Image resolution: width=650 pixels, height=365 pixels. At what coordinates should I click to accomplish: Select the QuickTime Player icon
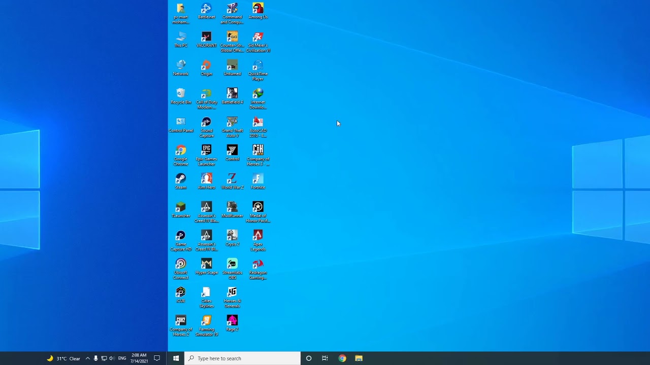click(258, 70)
